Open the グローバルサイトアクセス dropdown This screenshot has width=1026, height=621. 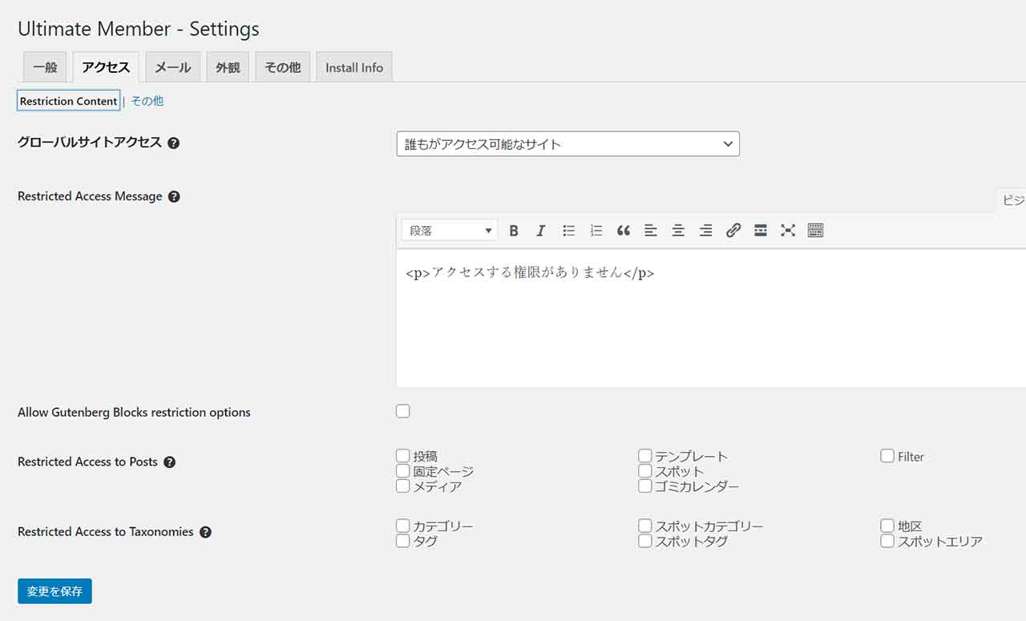point(568,144)
